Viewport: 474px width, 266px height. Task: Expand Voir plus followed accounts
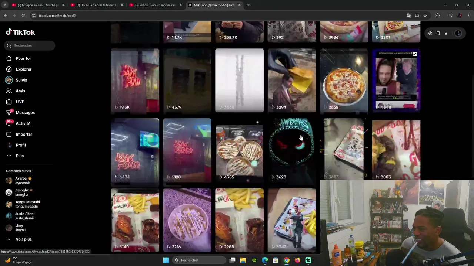(23, 239)
